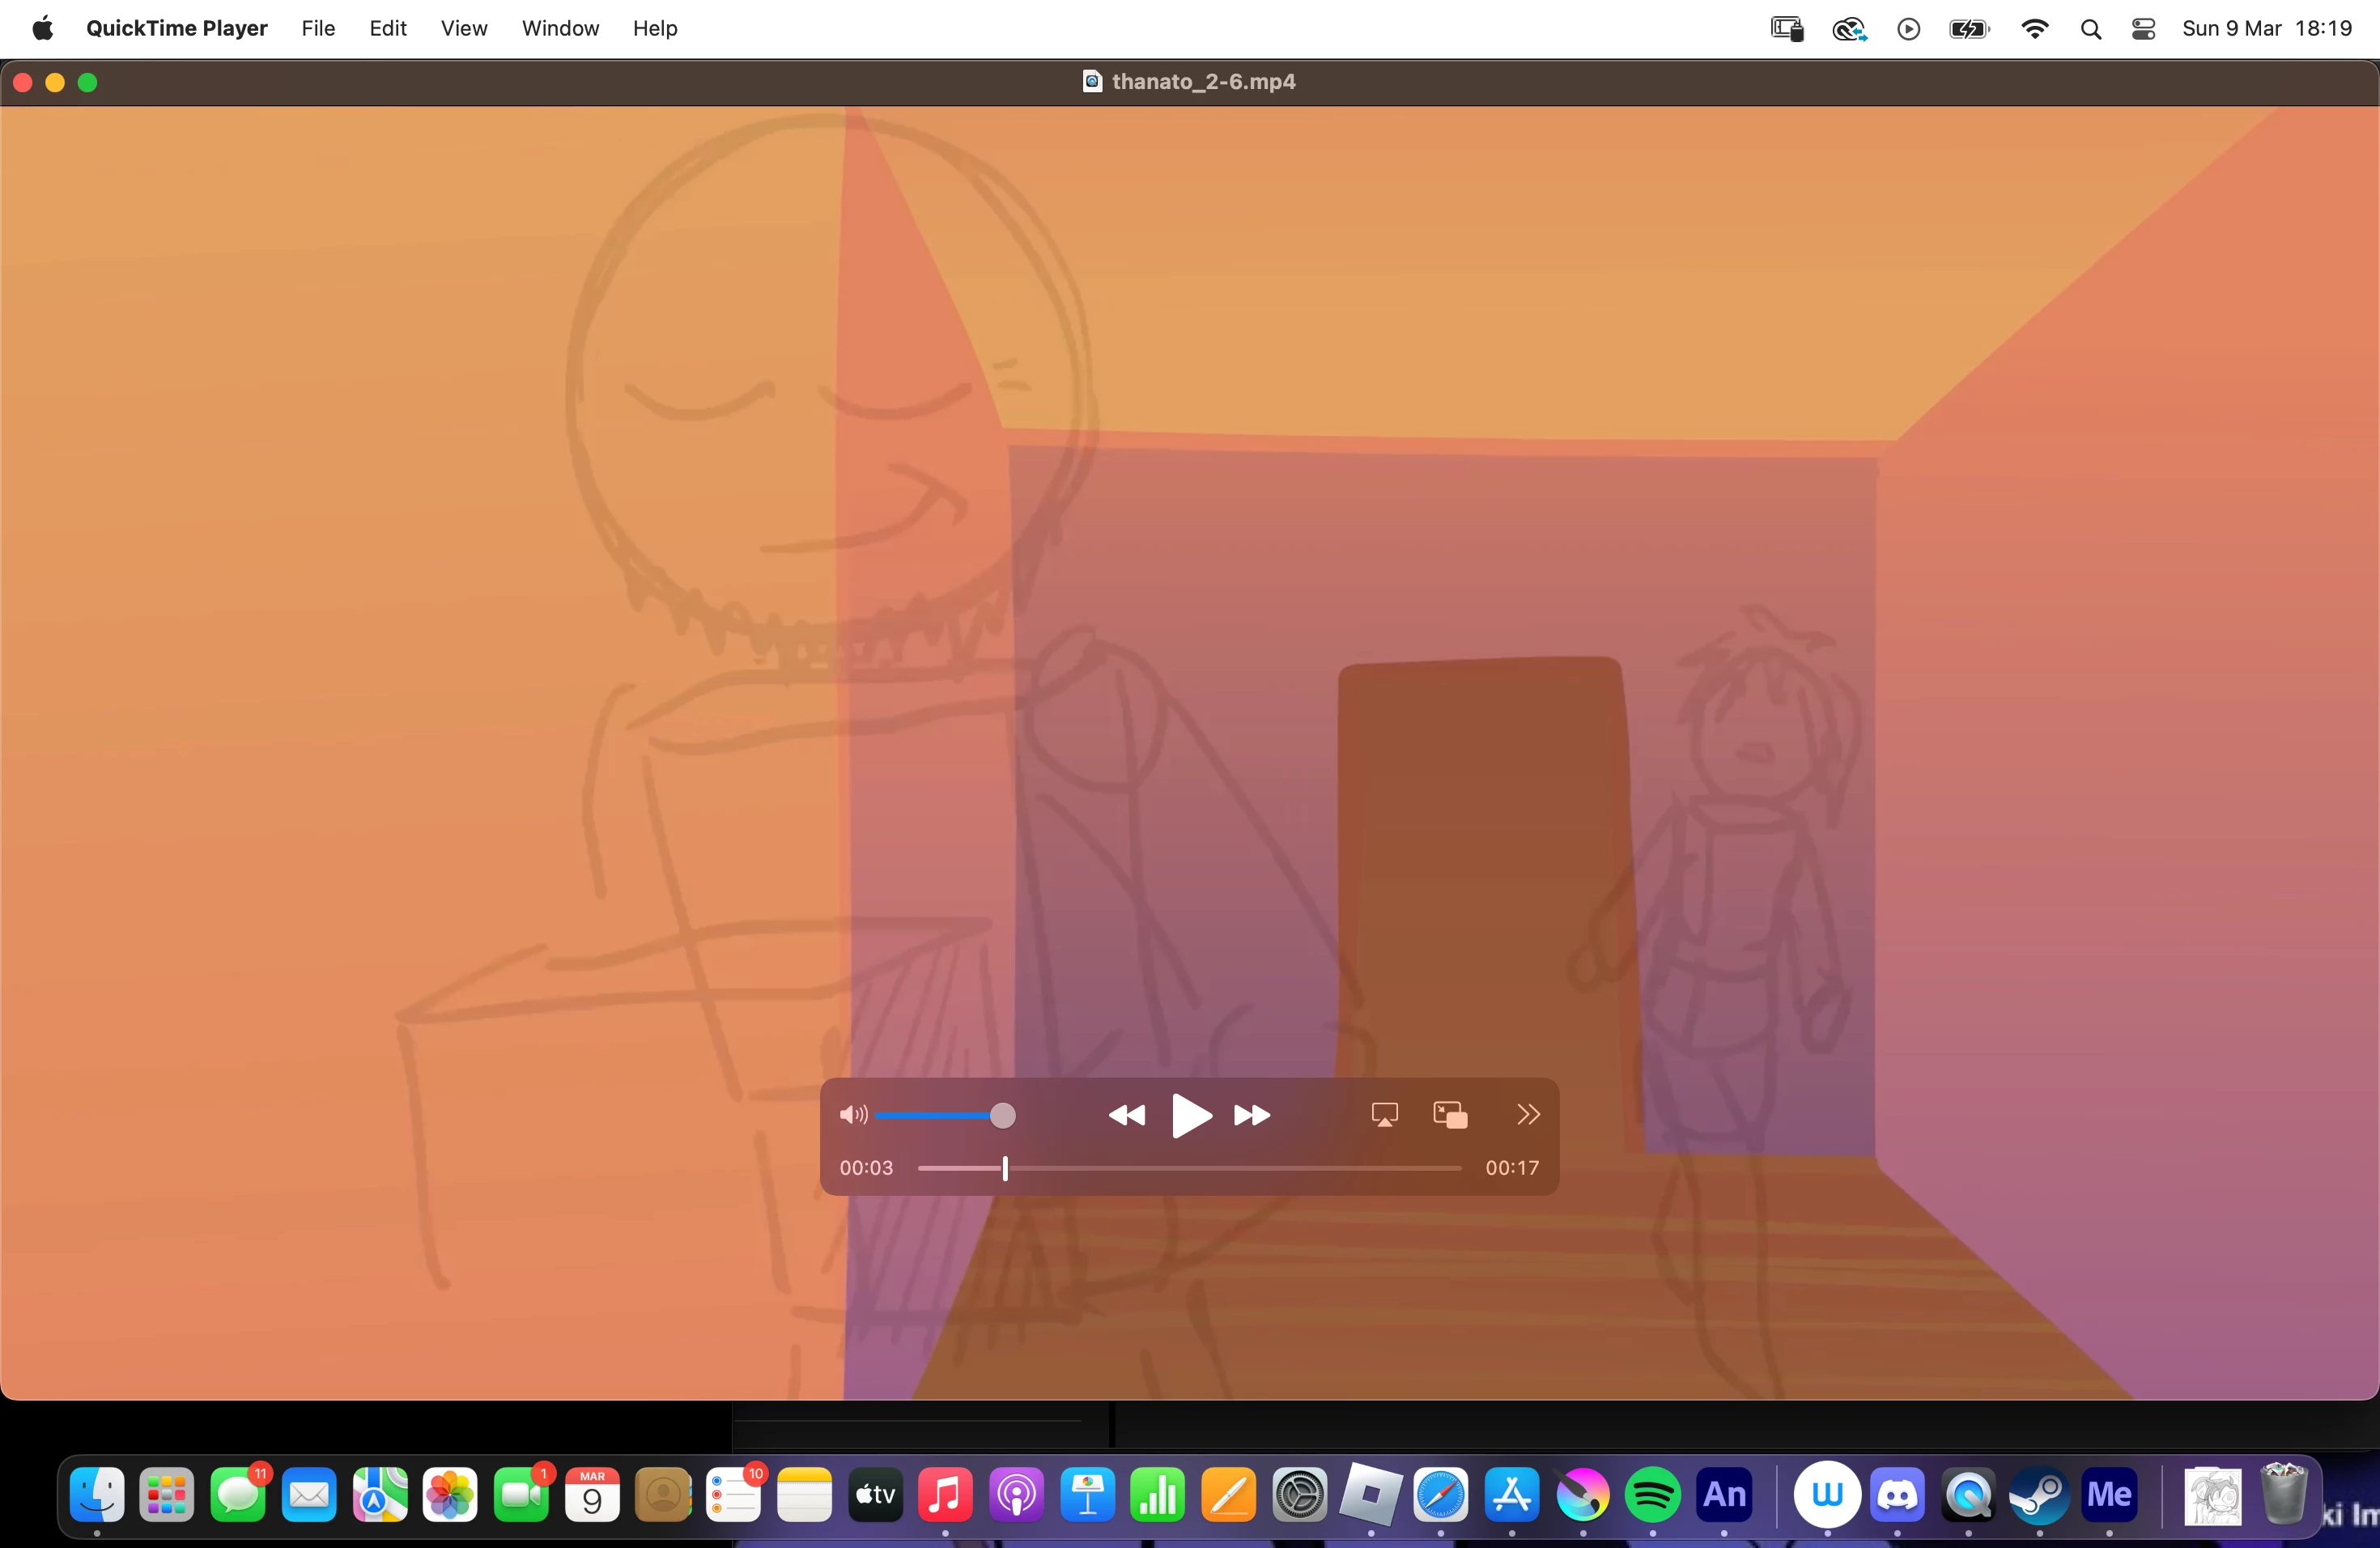The image size is (2380, 1548).
Task: Open the View menu
Action: 464,28
